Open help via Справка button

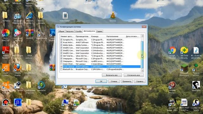pos(140,81)
